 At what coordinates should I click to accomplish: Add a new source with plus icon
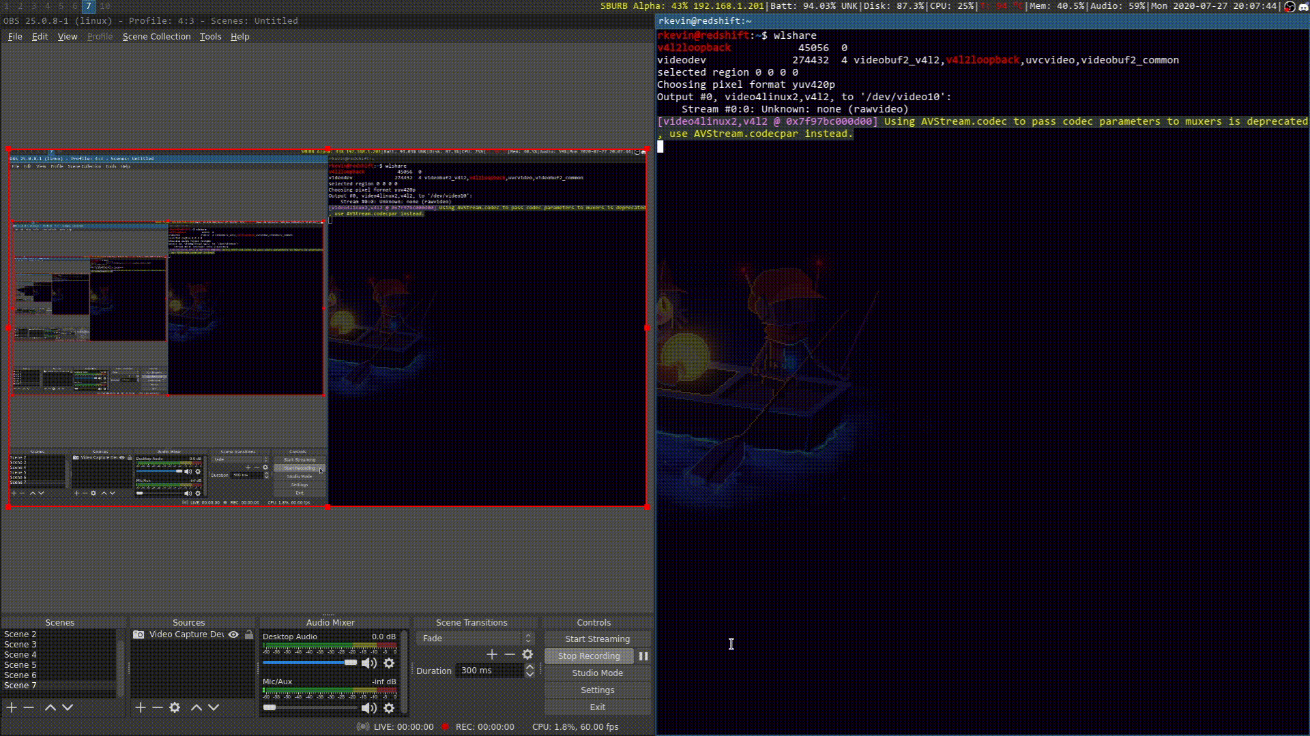(141, 707)
